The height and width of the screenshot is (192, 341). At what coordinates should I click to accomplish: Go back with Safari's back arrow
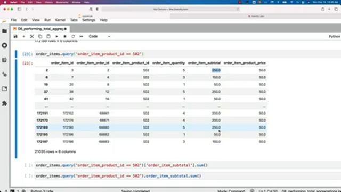point(27,9)
